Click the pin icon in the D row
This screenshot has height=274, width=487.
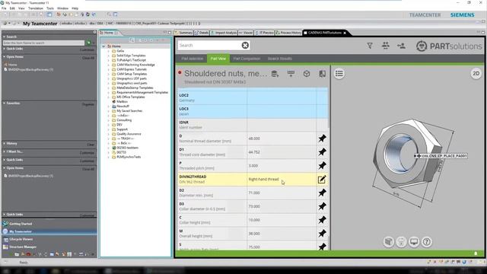[322, 139]
